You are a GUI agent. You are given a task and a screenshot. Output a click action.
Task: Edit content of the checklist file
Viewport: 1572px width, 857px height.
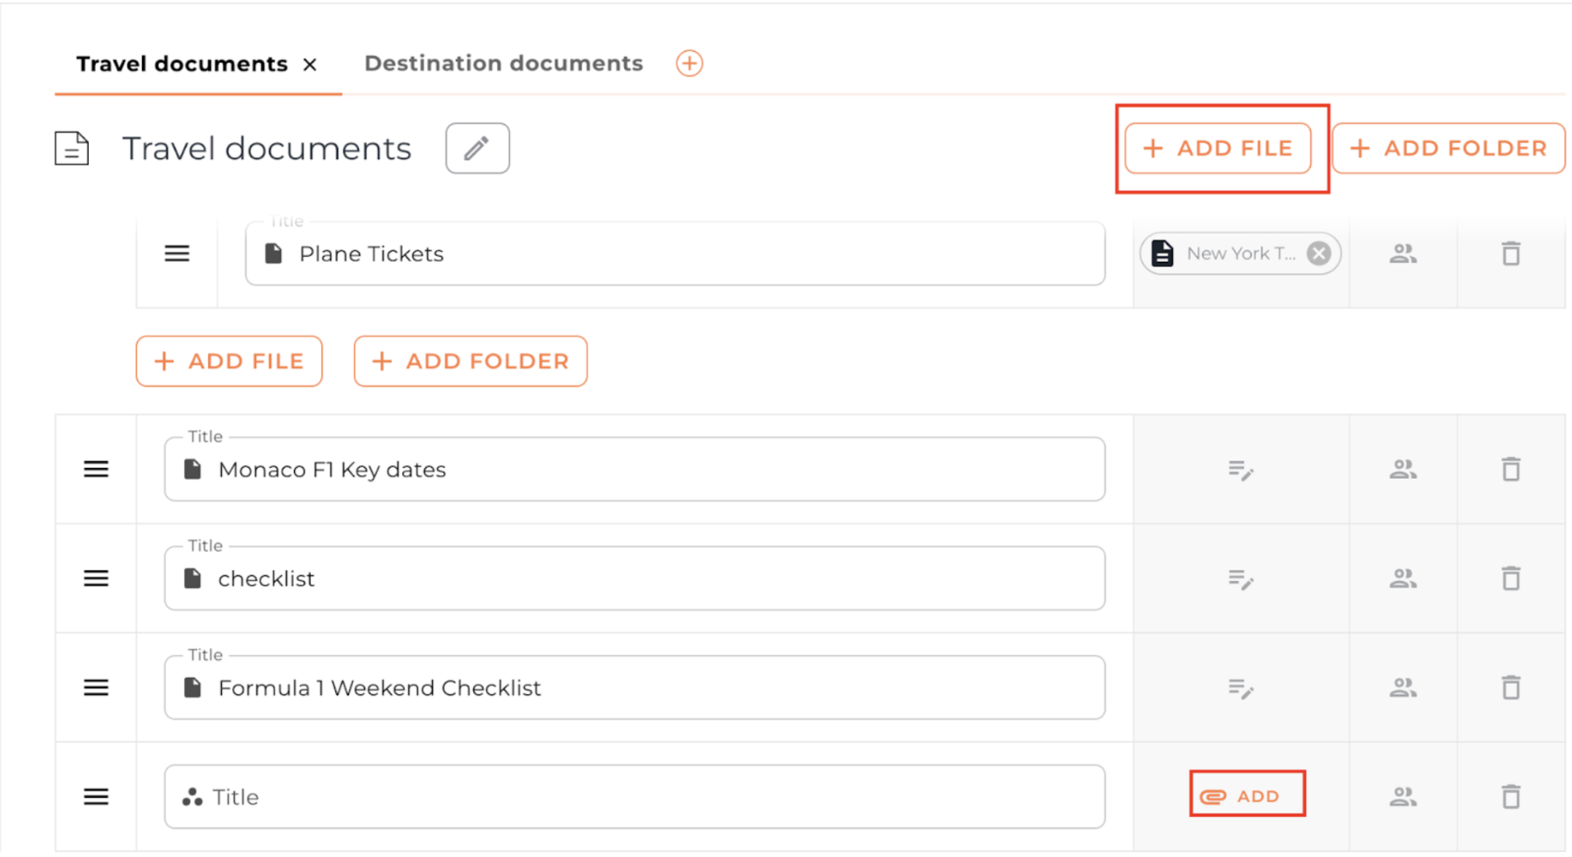(x=1240, y=580)
